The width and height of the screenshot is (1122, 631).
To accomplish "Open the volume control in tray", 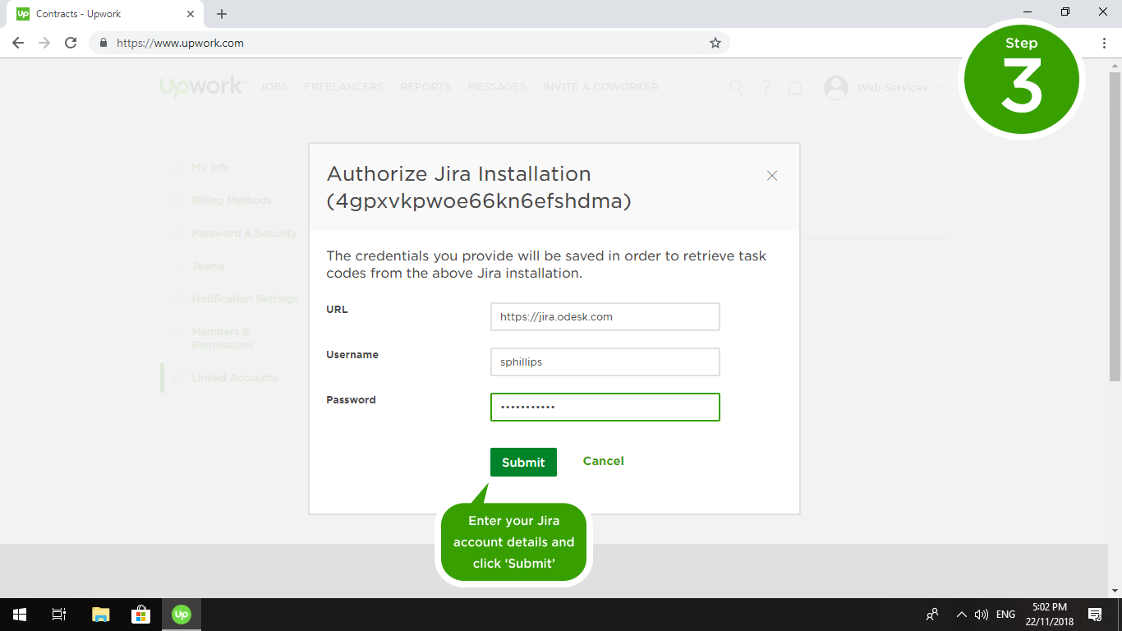I will (981, 615).
